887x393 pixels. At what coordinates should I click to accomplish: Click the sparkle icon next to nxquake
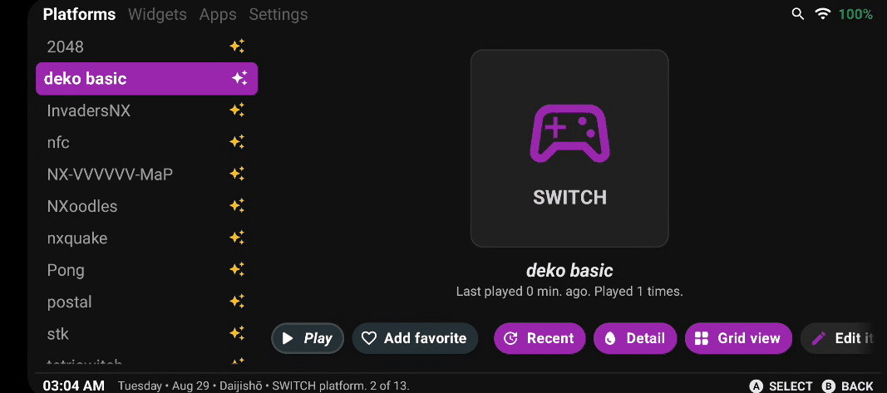click(x=237, y=238)
